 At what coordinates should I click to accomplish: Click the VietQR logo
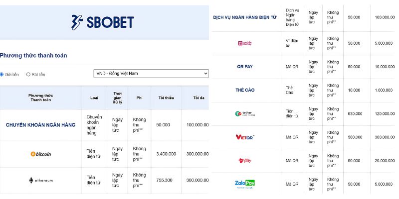click(x=245, y=137)
